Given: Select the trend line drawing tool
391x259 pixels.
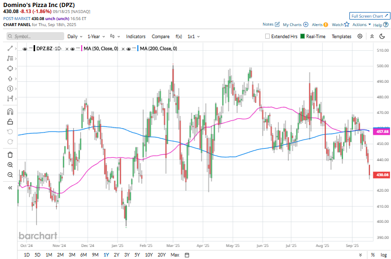Looking at the screenshot, I should pyautogui.click(x=10, y=49).
